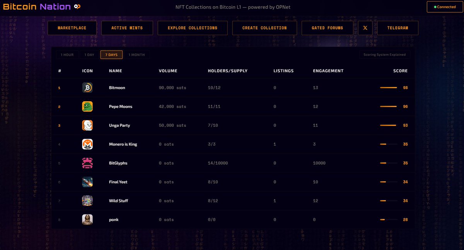Click the ENGAGEMENT column header
464x250 pixels.
(328, 71)
